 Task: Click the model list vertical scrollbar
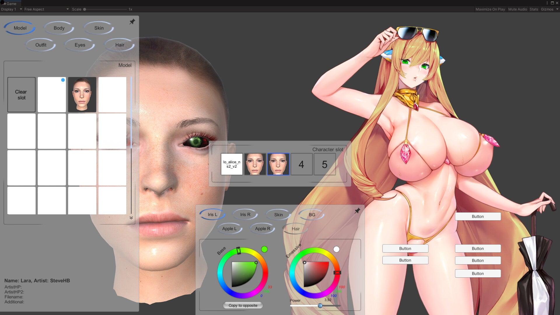point(131,145)
